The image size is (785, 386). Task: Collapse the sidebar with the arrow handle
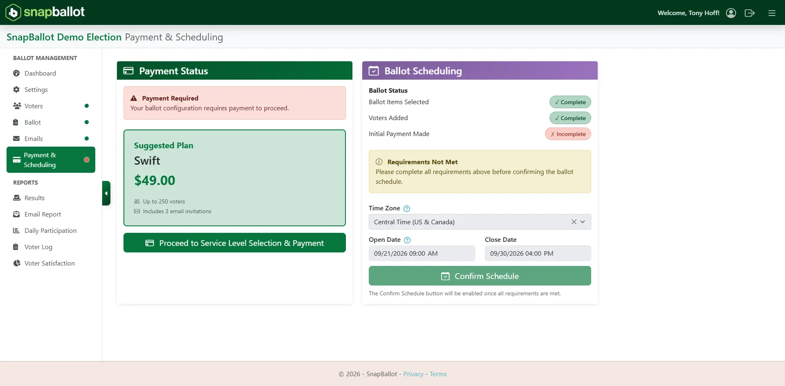[106, 193]
